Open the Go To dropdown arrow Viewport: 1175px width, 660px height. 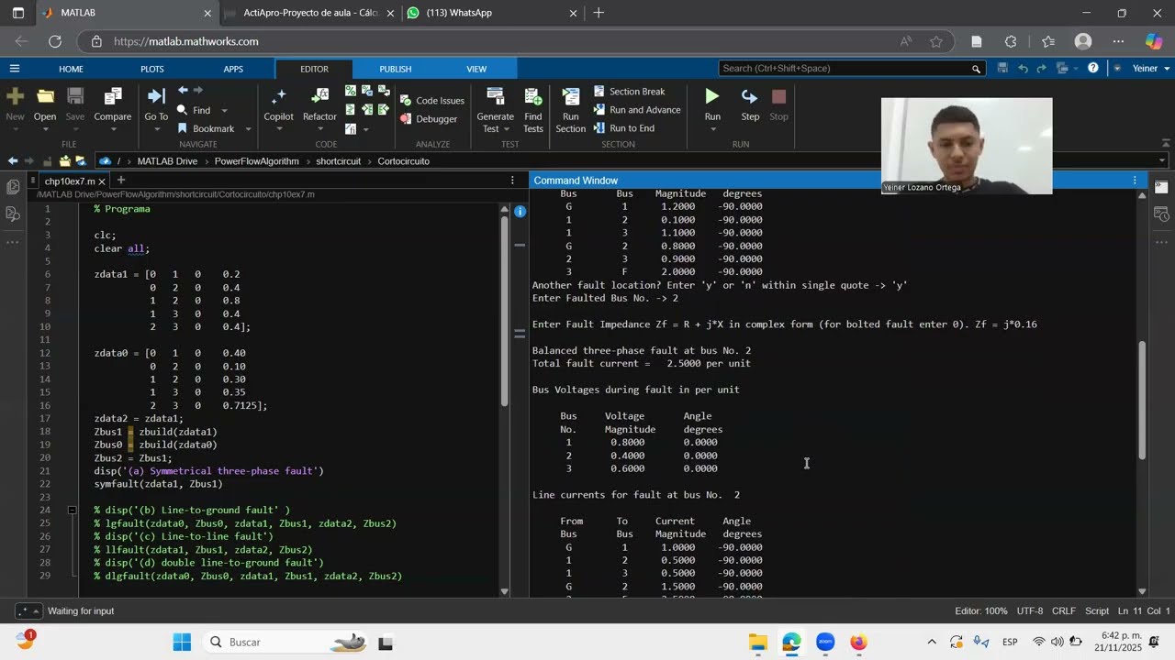(156, 129)
